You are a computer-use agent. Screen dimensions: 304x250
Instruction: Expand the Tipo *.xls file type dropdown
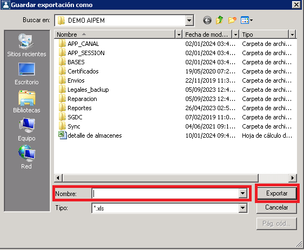[x=242, y=208]
